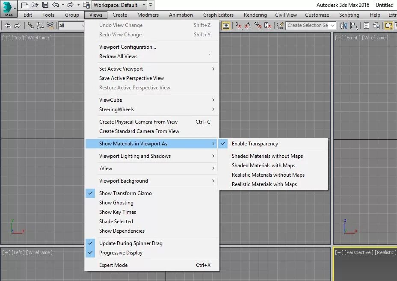Open the Align tool icon
This screenshot has width=397, height=281.
coord(354,26)
